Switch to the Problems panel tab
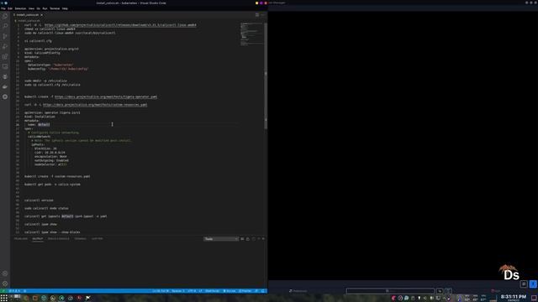The image size is (538, 302). point(20,238)
